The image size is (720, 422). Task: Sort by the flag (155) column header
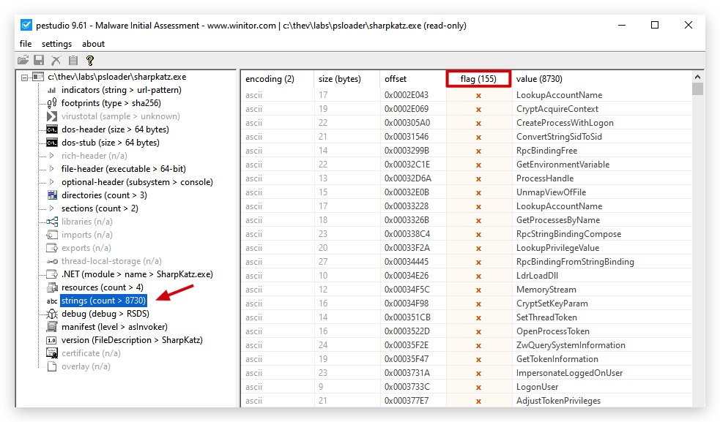478,79
